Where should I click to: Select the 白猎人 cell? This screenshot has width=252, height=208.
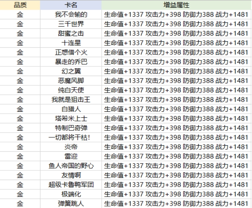click(71, 109)
